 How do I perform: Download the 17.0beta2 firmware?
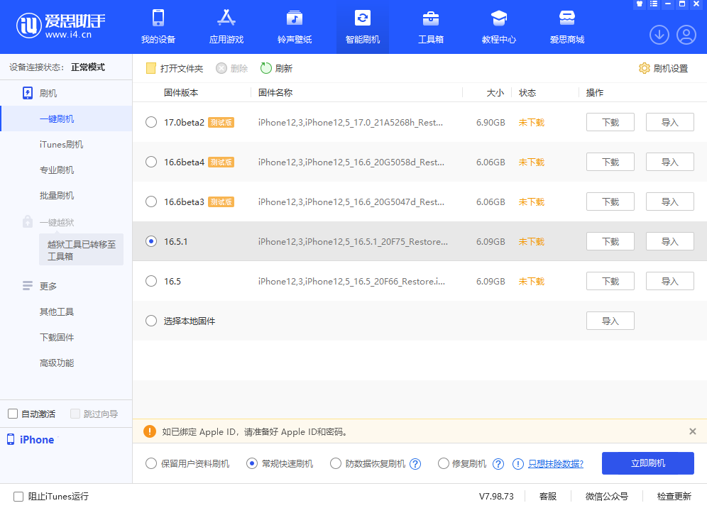tap(610, 121)
